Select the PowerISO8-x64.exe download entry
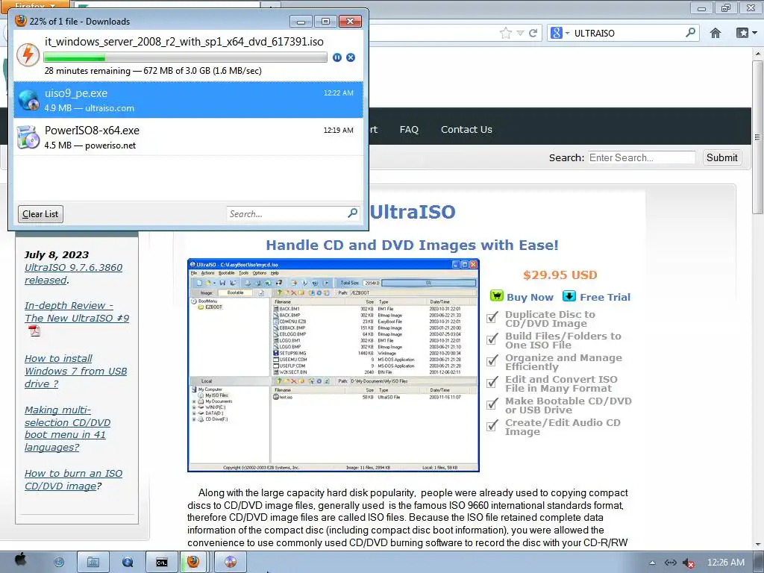764x573 pixels. [188, 137]
